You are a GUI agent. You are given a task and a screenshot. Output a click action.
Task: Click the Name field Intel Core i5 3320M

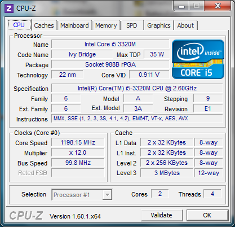[110, 44]
